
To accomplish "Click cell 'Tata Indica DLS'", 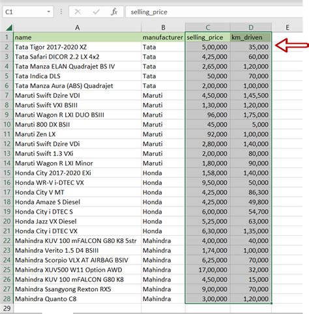I will [x=78, y=76].
